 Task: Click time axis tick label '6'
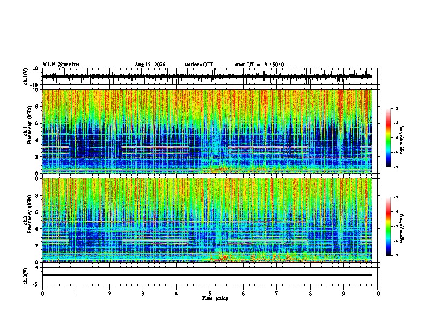coord(244,294)
